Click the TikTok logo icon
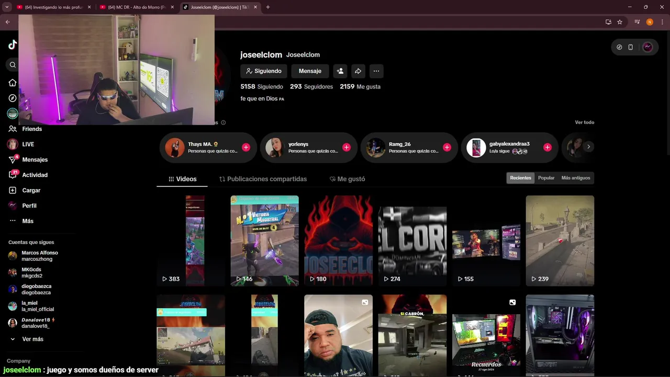The width and height of the screenshot is (670, 377). pos(13,45)
